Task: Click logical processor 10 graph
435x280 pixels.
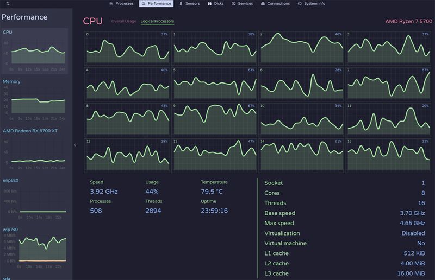Action: 301,119
